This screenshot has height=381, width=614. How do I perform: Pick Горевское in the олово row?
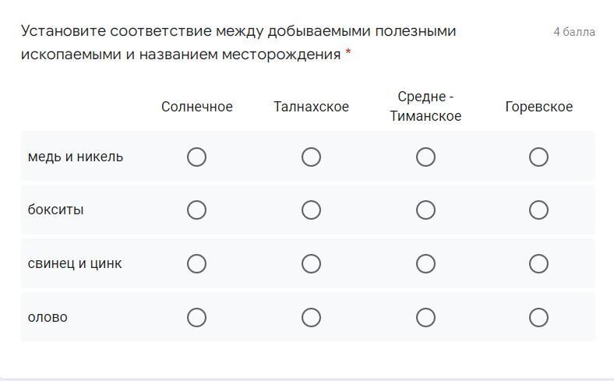(538, 317)
